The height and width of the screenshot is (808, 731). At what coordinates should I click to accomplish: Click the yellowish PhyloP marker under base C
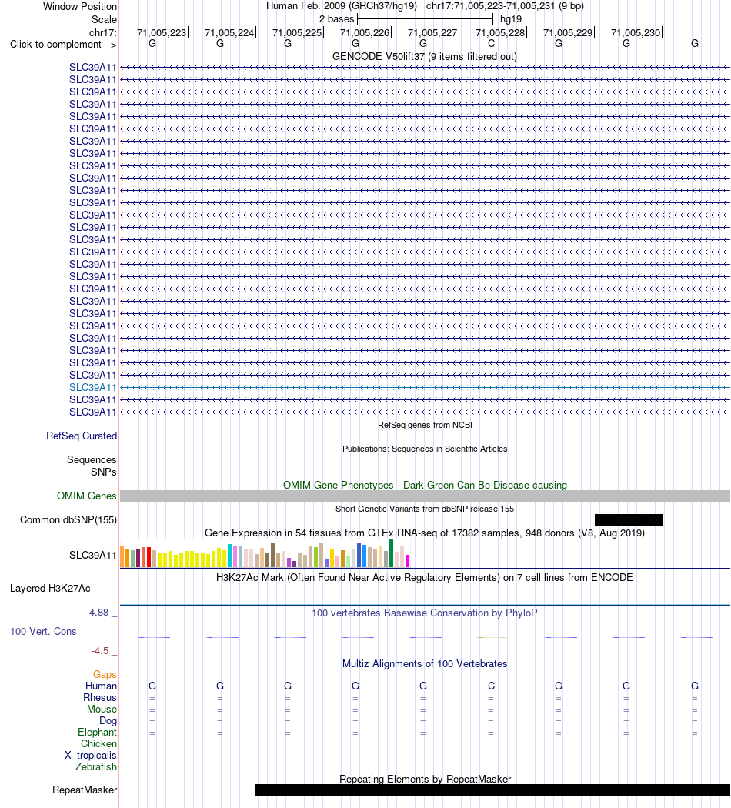point(491,638)
